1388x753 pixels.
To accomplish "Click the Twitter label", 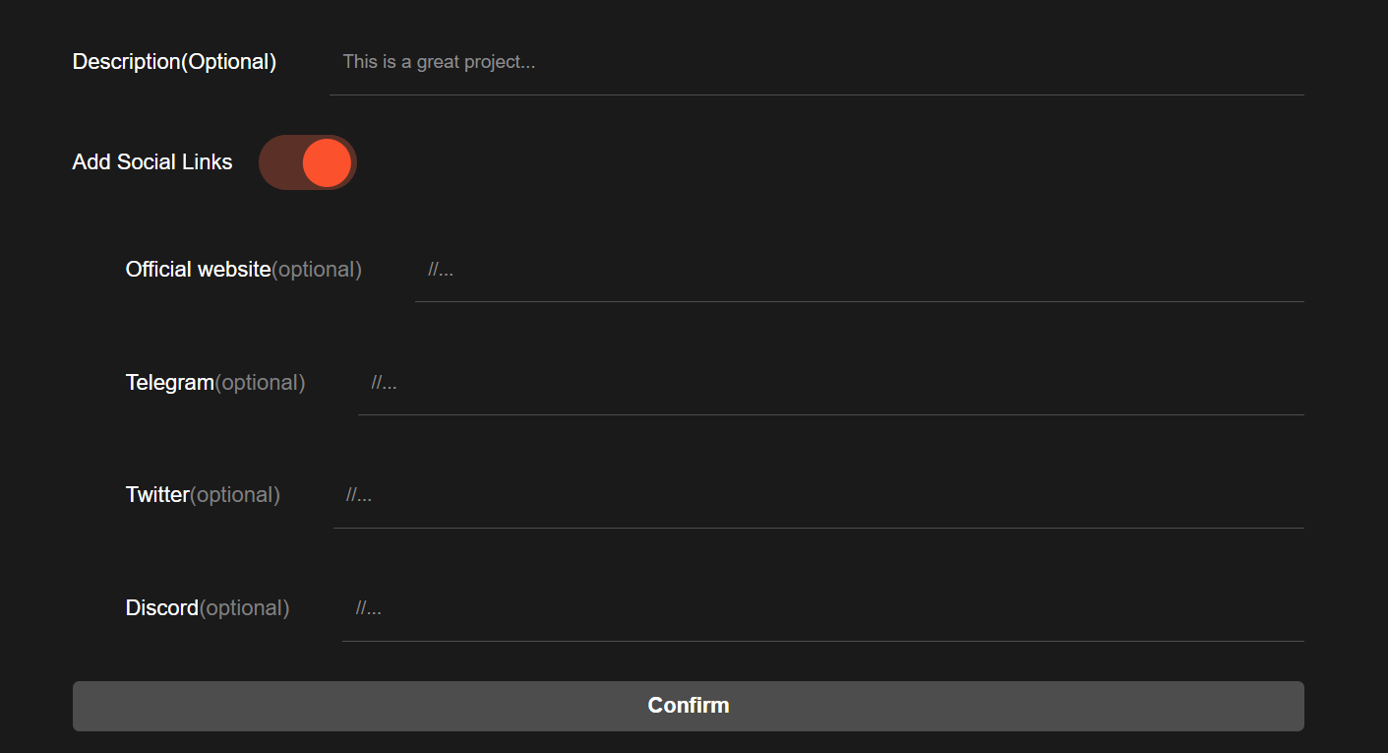I will click(157, 495).
